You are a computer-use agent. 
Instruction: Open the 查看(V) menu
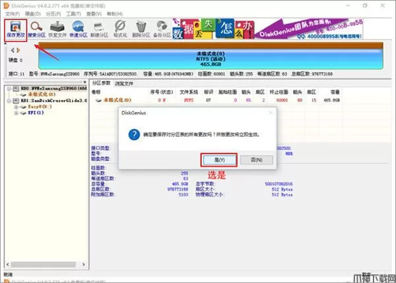94,14
